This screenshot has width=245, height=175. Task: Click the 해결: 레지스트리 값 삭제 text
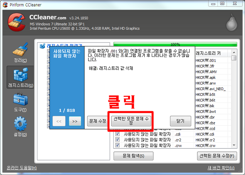(111, 68)
